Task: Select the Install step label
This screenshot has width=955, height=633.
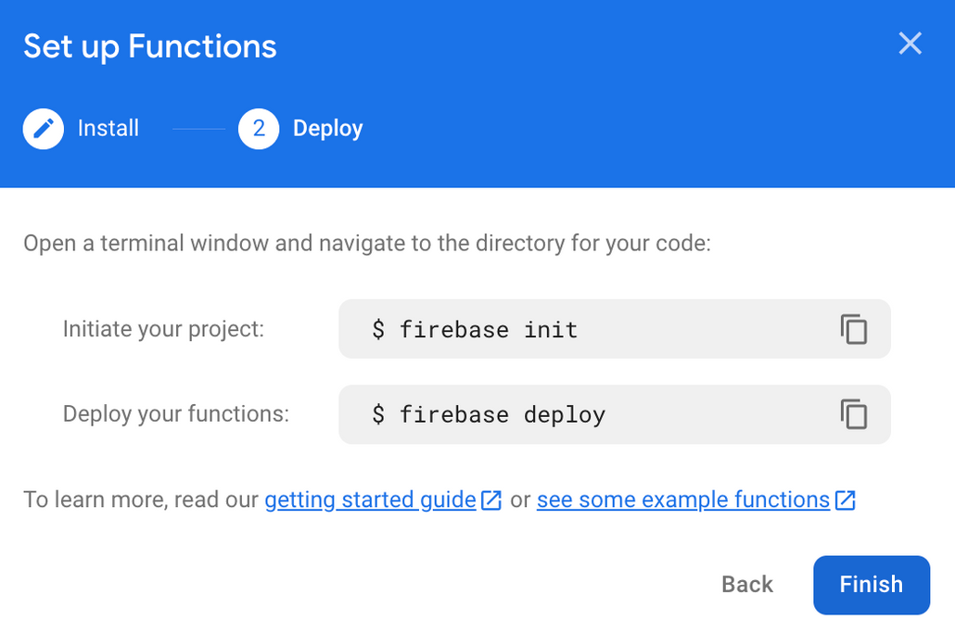Action: pos(108,129)
